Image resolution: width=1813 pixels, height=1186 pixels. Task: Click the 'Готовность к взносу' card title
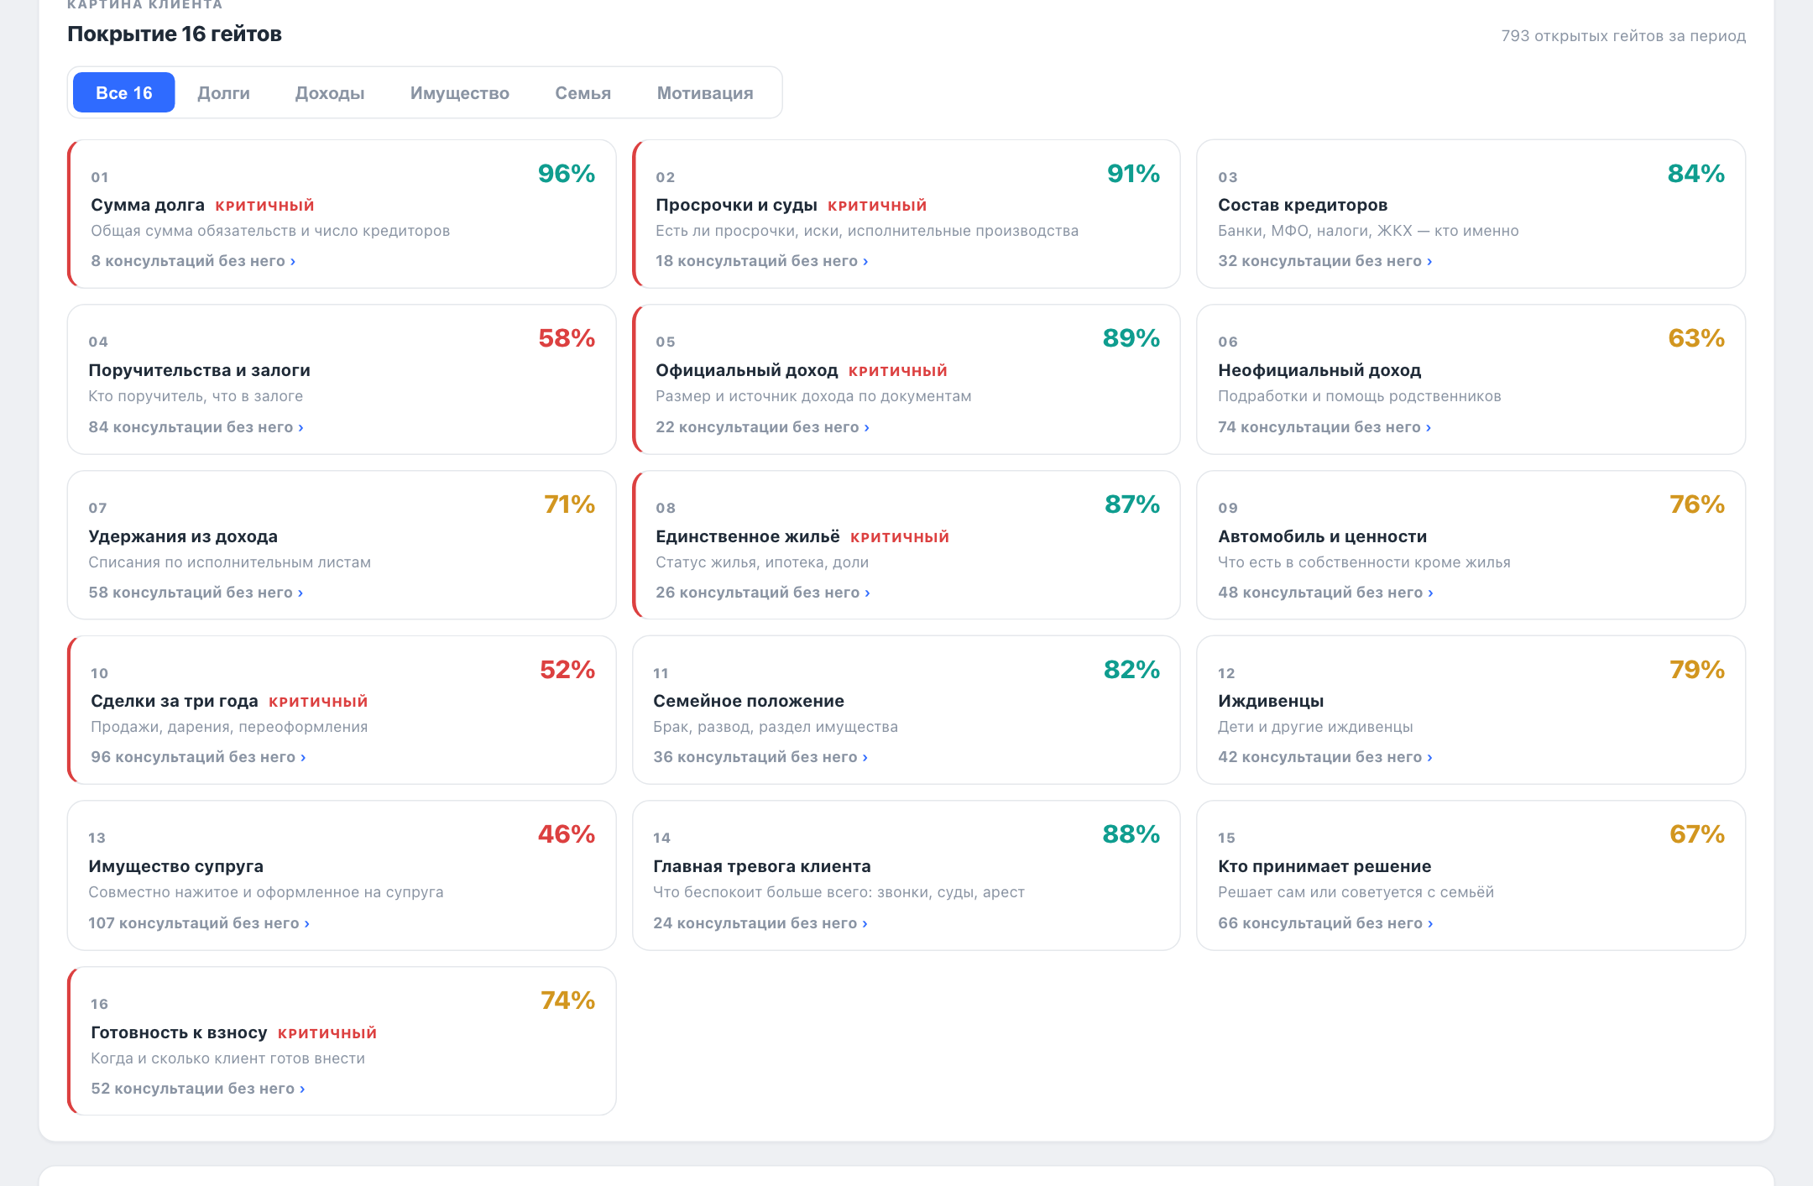click(179, 1032)
